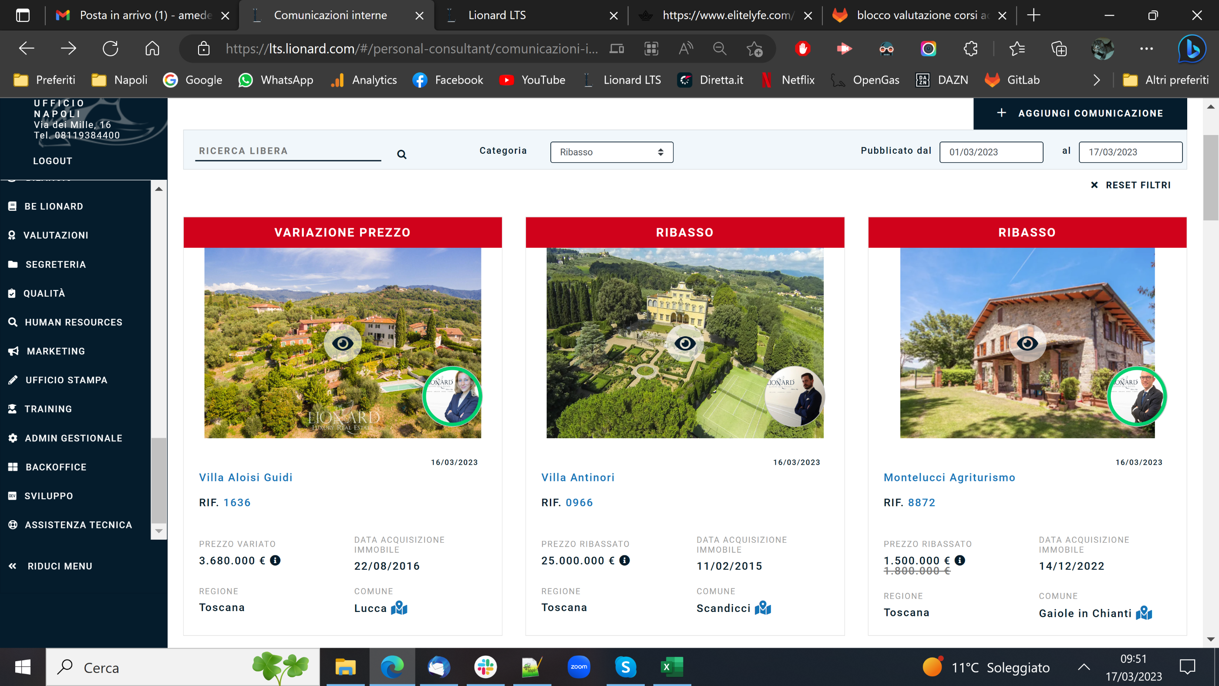Image resolution: width=1219 pixels, height=686 pixels.
Task: Open the Marketing menu item
Action: pyautogui.click(x=55, y=351)
